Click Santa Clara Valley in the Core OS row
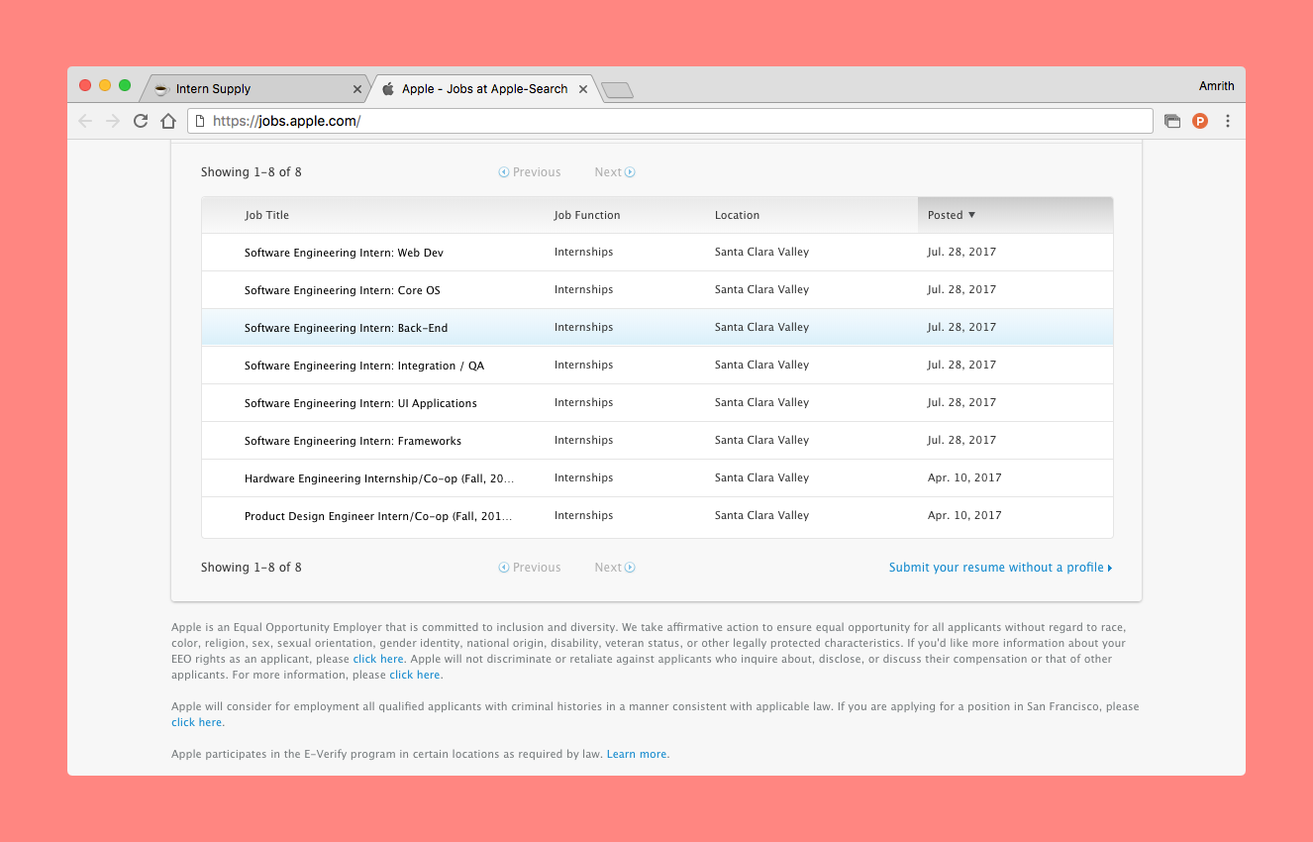Image resolution: width=1313 pixels, height=842 pixels. [x=761, y=289]
